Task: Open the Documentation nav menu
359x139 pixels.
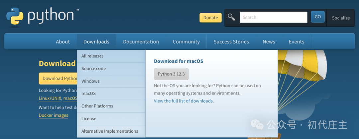Action: pyautogui.click(x=141, y=41)
